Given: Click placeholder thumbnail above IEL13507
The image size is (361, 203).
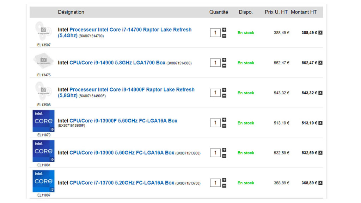Looking at the screenshot, I should click(43, 31).
